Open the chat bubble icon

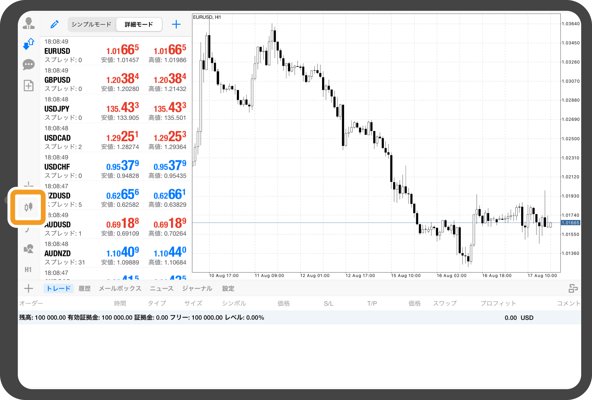pyautogui.click(x=29, y=65)
